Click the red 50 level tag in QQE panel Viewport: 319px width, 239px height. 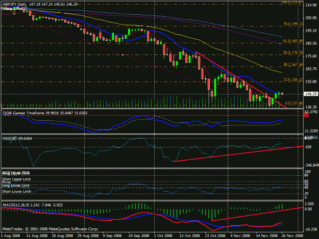[x=306, y=115]
